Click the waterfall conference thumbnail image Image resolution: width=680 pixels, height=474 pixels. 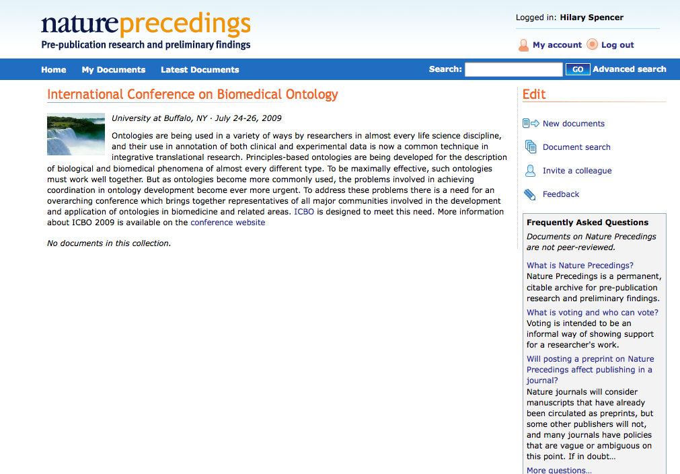point(76,134)
